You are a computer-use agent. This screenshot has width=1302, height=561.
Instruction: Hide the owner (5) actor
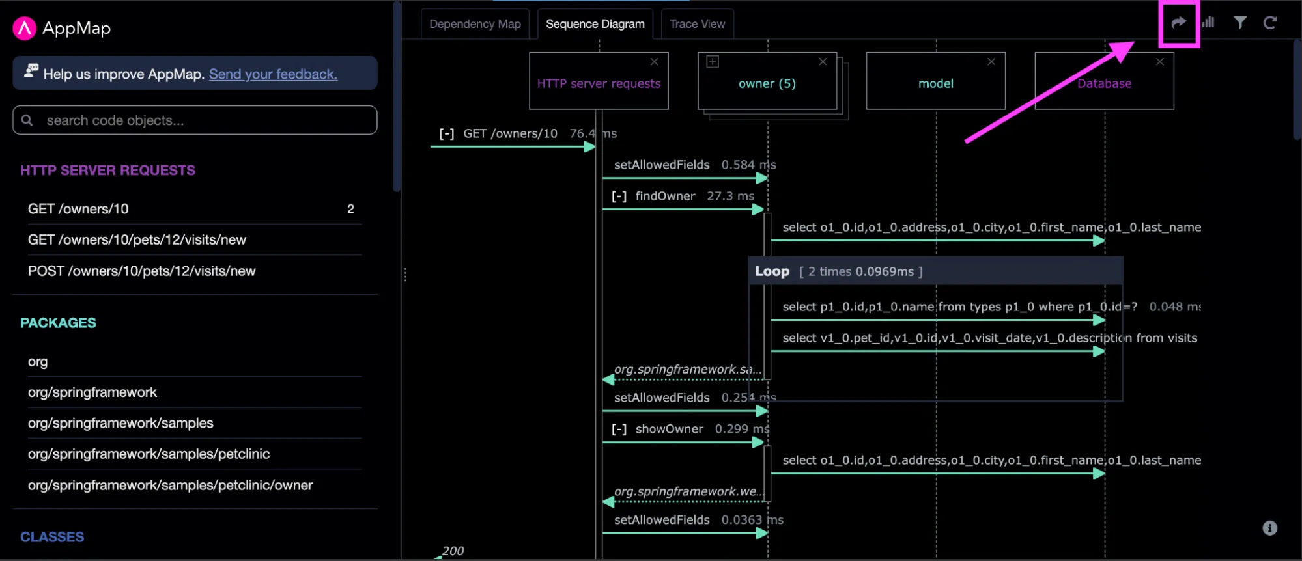[823, 62]
